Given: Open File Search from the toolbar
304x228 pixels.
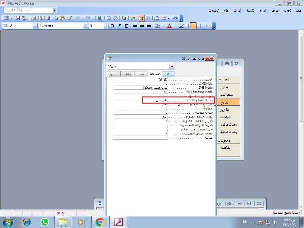Looking at the screenshot, I should coord(25,18).
